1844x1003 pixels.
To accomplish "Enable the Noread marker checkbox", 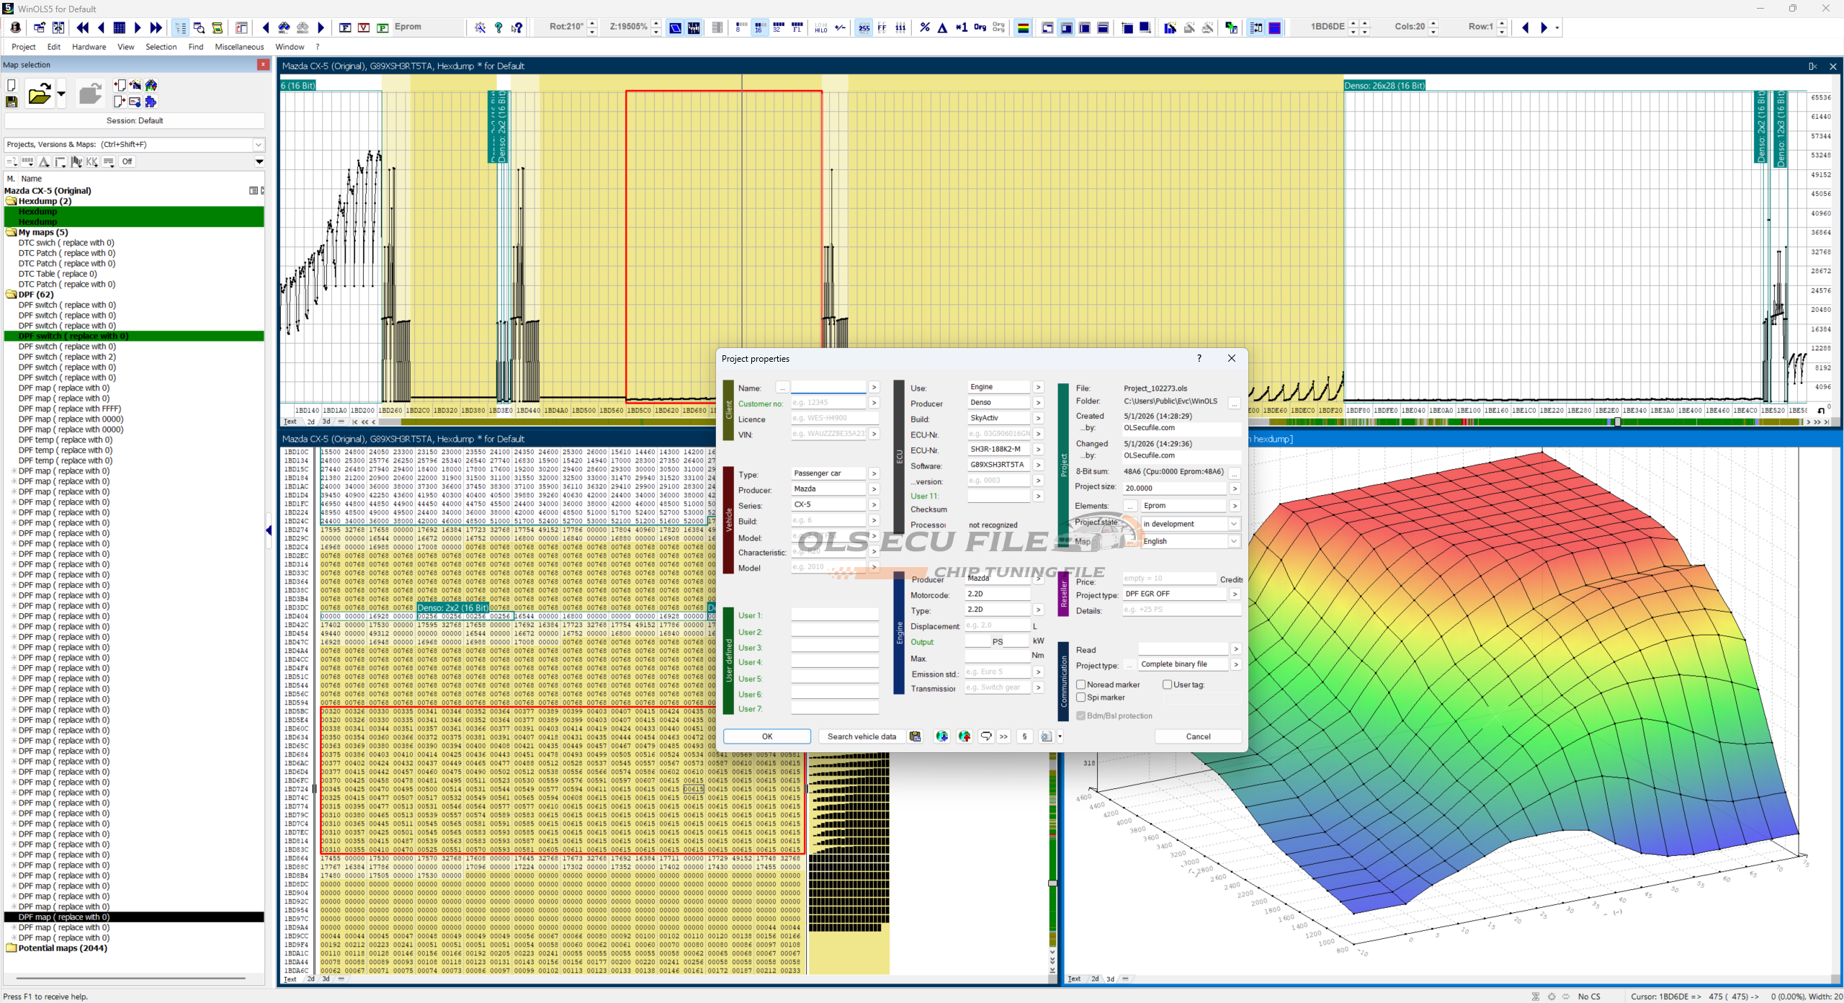I will point(1080,685).
